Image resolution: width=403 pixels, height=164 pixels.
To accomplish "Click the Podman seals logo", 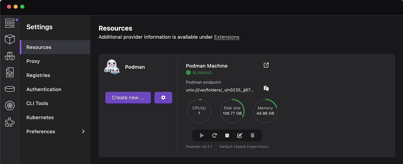I will coord(112,67).
